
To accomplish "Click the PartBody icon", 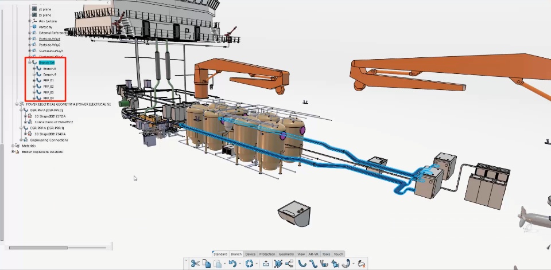I will (34, 27).
